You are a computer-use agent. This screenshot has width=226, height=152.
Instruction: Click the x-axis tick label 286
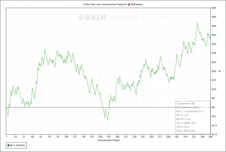coord(168,137)
